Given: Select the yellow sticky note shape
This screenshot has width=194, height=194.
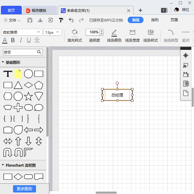Looking at the screenshot, I should coord(18,74).
